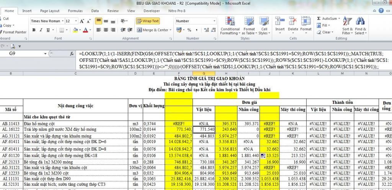Switch to Page Layout tab

[x=50, y=11]
